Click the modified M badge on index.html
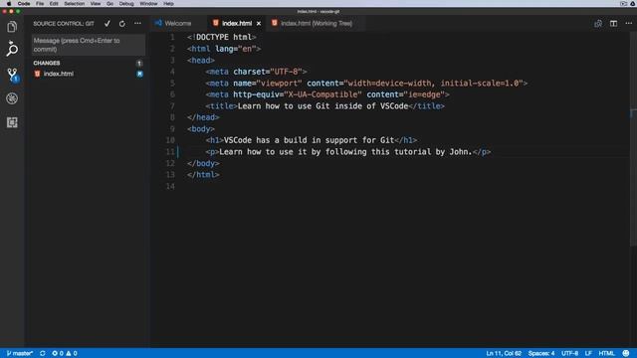 [x=139, y=74]
